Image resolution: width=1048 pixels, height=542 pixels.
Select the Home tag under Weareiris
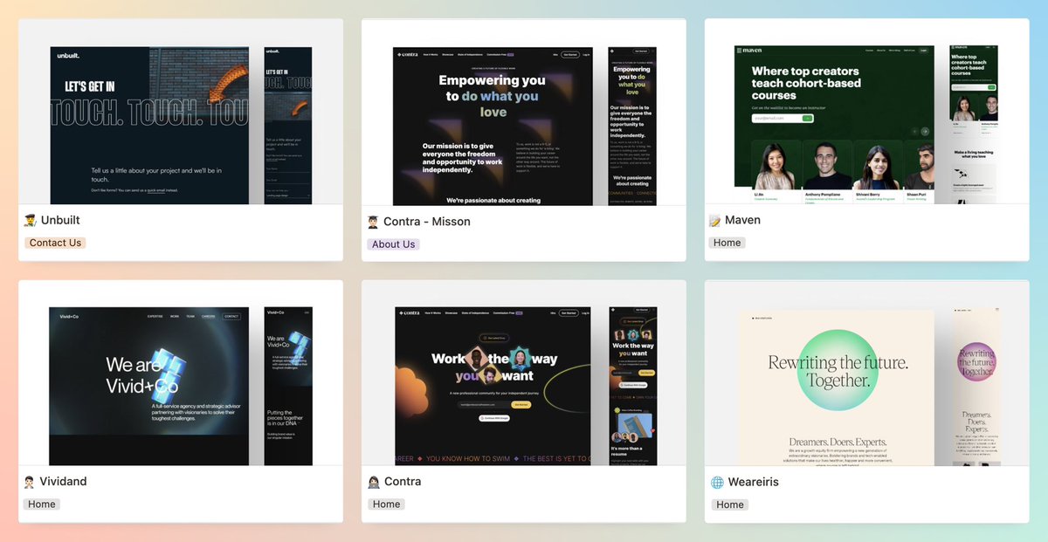[729, 504]
